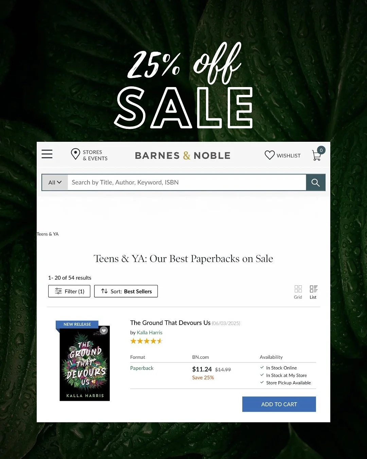Image resolution: width=367 pixels, height=459 pixels.
Task: Click the magnifying glass search button
Action: pos(316,183)
